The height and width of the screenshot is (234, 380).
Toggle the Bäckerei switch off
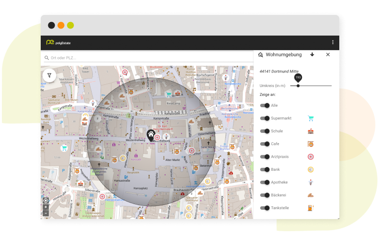pyautogui.click(x=265, y=195)
